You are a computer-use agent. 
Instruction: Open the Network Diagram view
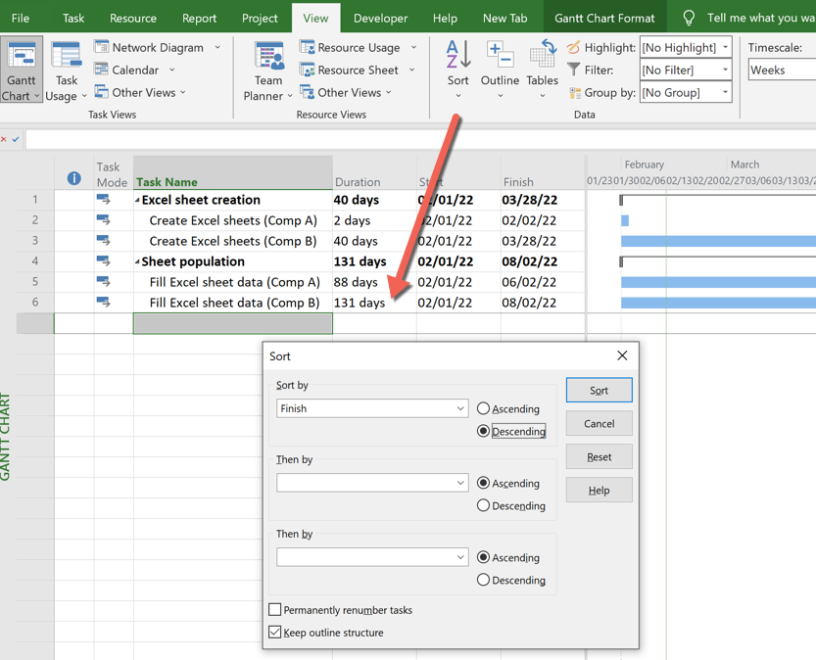pos(157,47)
